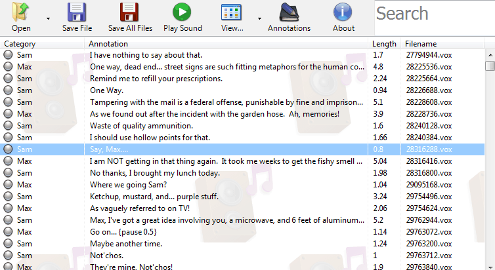
Task: Click the round icon for 28228736.vox row
Action: (x=8, y=114)
